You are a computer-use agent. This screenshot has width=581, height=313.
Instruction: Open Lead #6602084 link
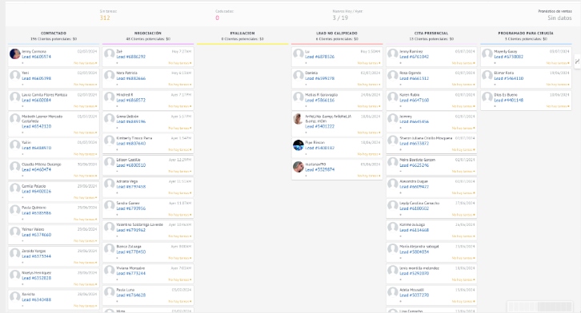[x=36, y=100]
